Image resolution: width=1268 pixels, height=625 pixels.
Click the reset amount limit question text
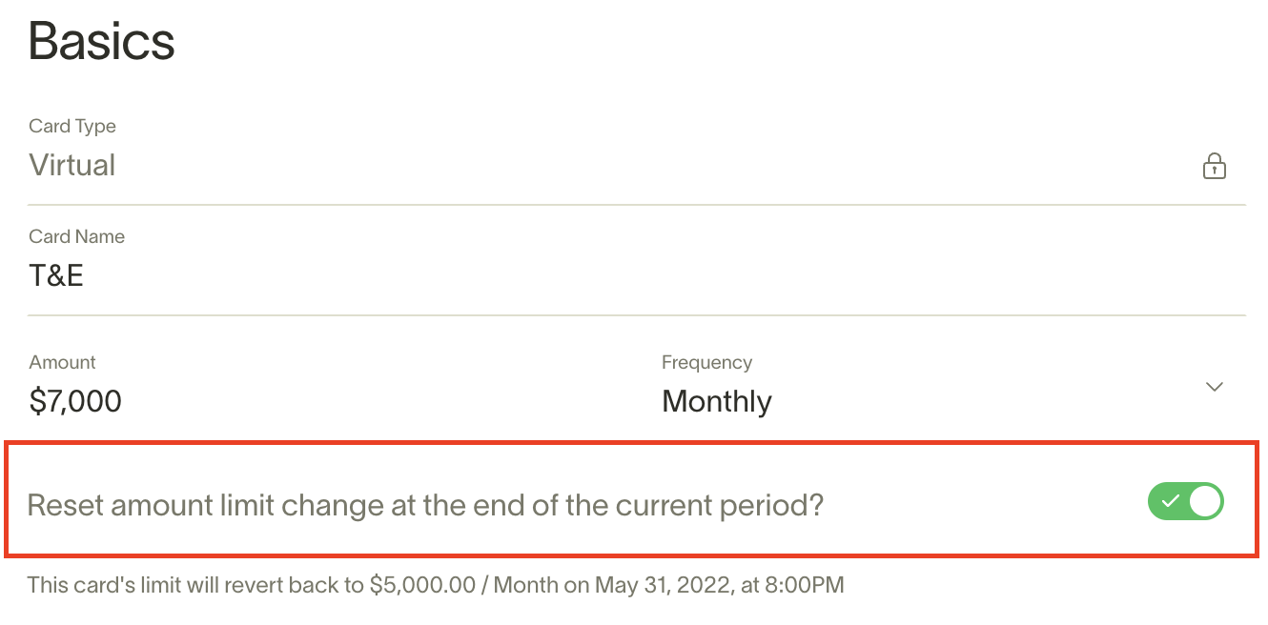click(425, 505)
